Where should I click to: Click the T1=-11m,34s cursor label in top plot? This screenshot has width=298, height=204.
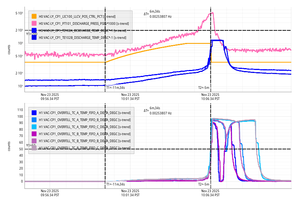pyautogui.click(x=116, y=88)
